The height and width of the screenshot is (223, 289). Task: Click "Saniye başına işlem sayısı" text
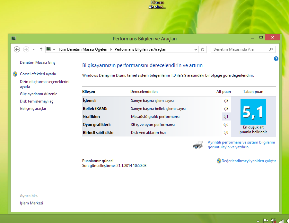point(153,101)
